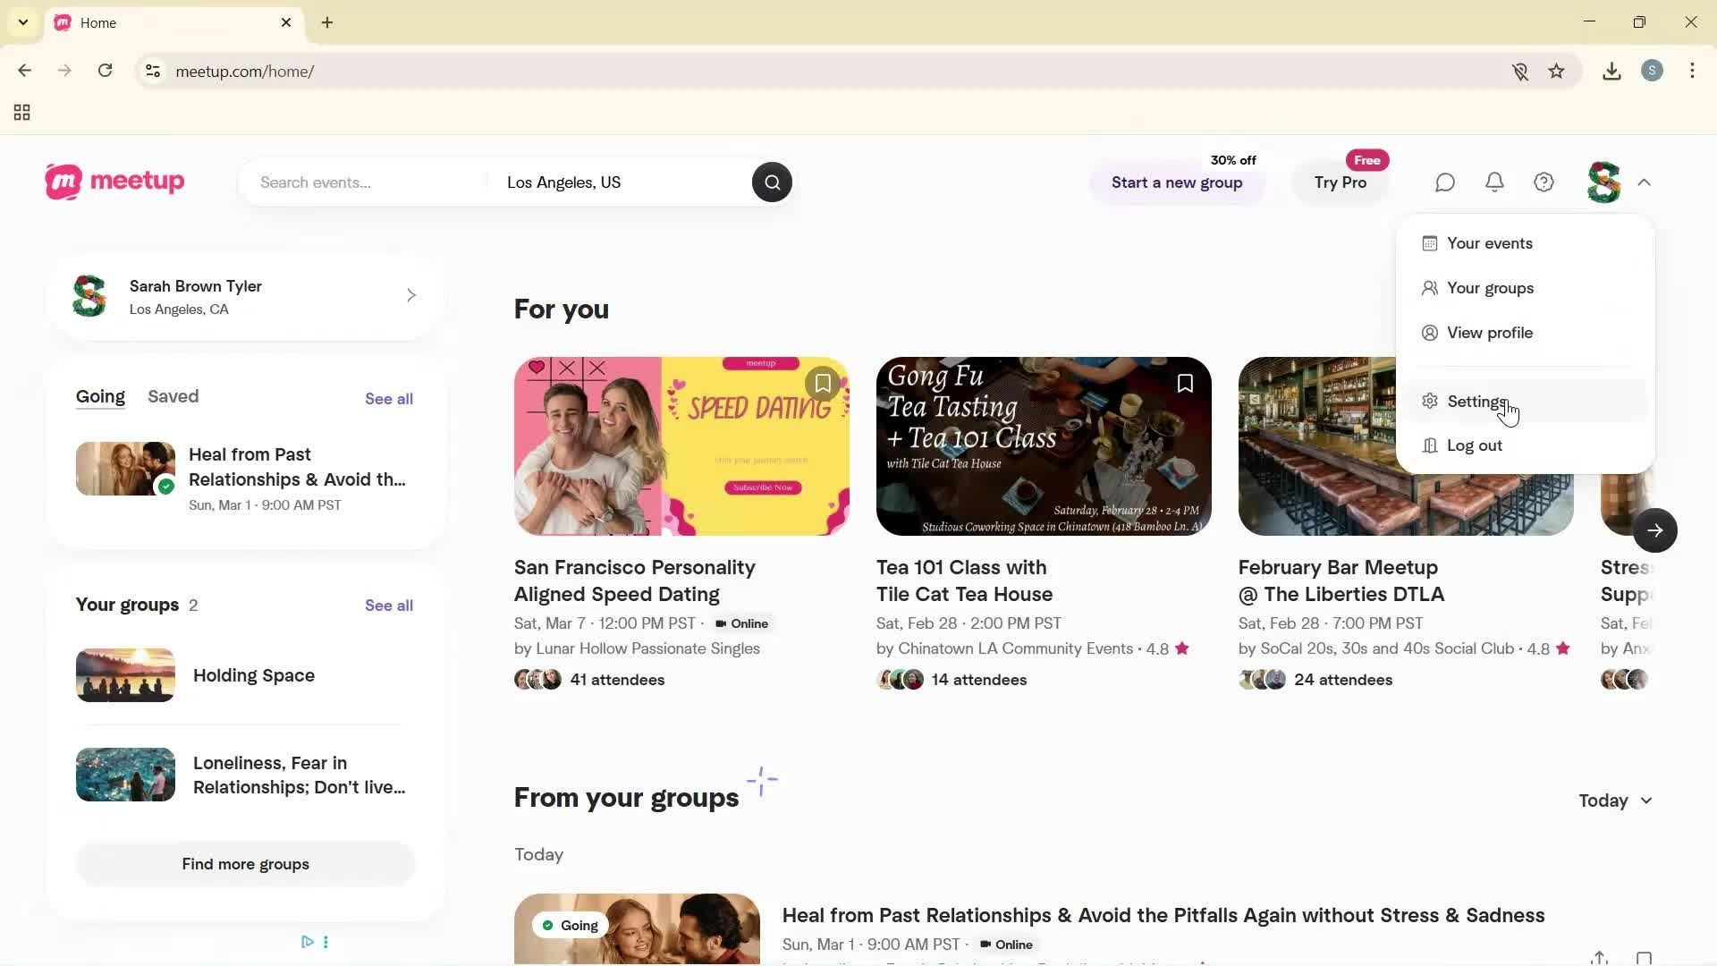Open the Holding Space group thumbnail
This screenshot has width=1717, height=966.
(x=125, y=674)
